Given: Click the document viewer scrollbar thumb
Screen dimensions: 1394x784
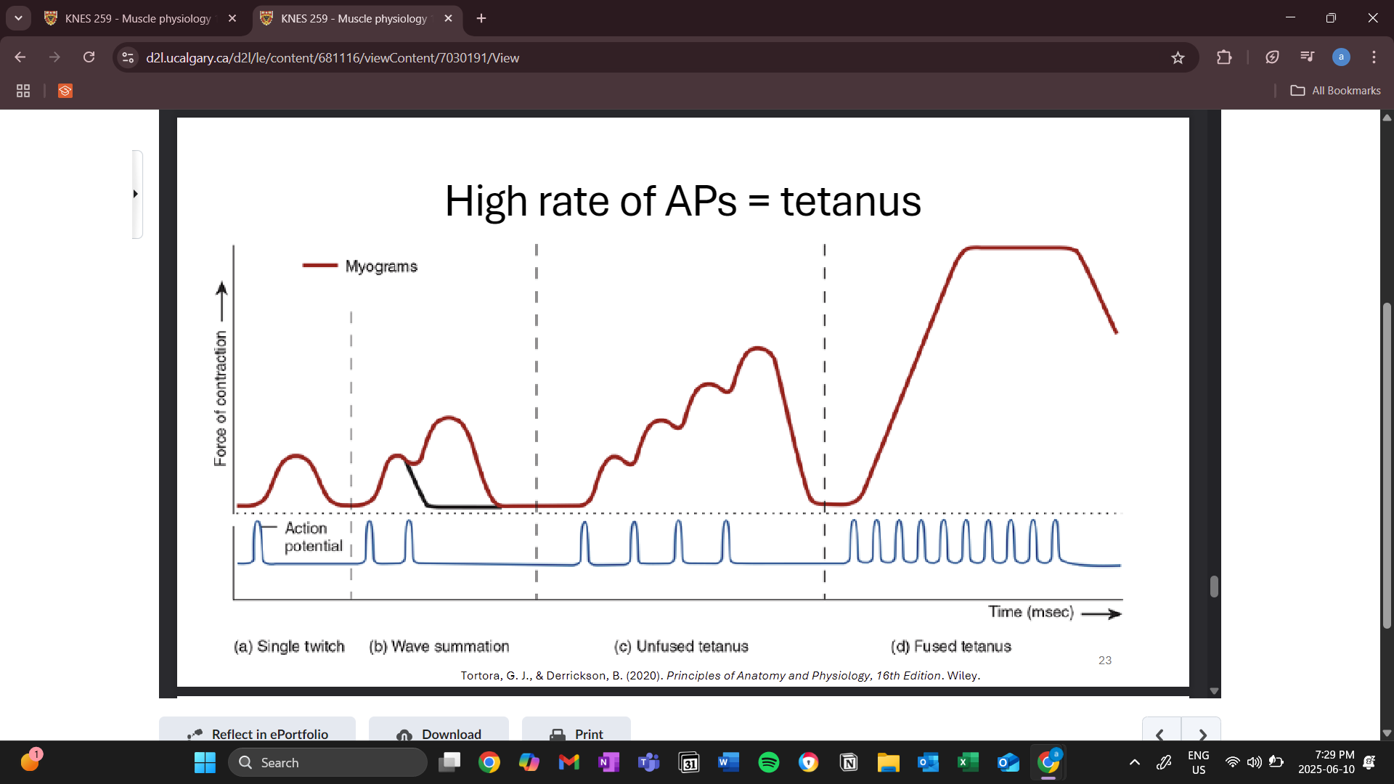Looking at the screenshot, I should coord(1214,587).
